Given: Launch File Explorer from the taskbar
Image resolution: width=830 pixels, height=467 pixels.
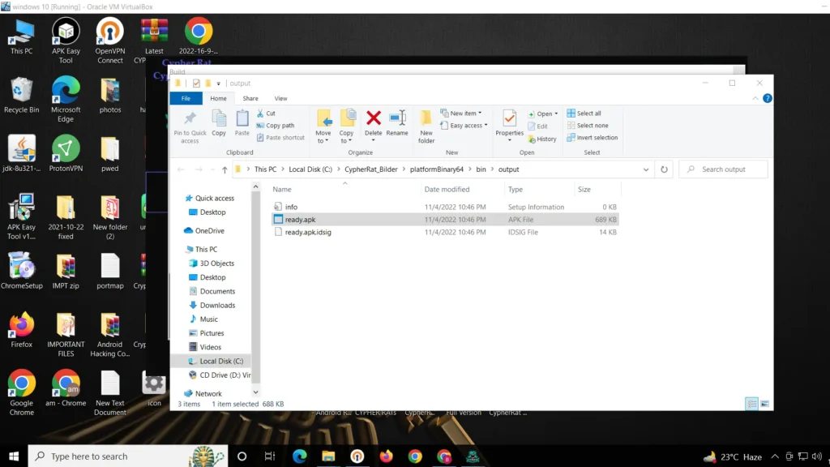Looking at the screenshot, I should click(x=328, y=456).
